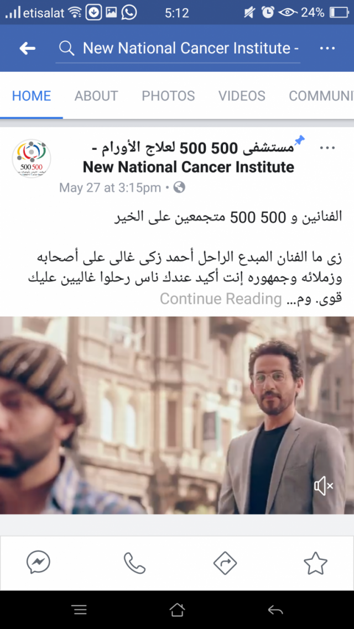The height and width of the screenshot is (629, 354).
Task: Switch to the ABOUT tab
Action: pyautogui.click(x=96, y=96)
